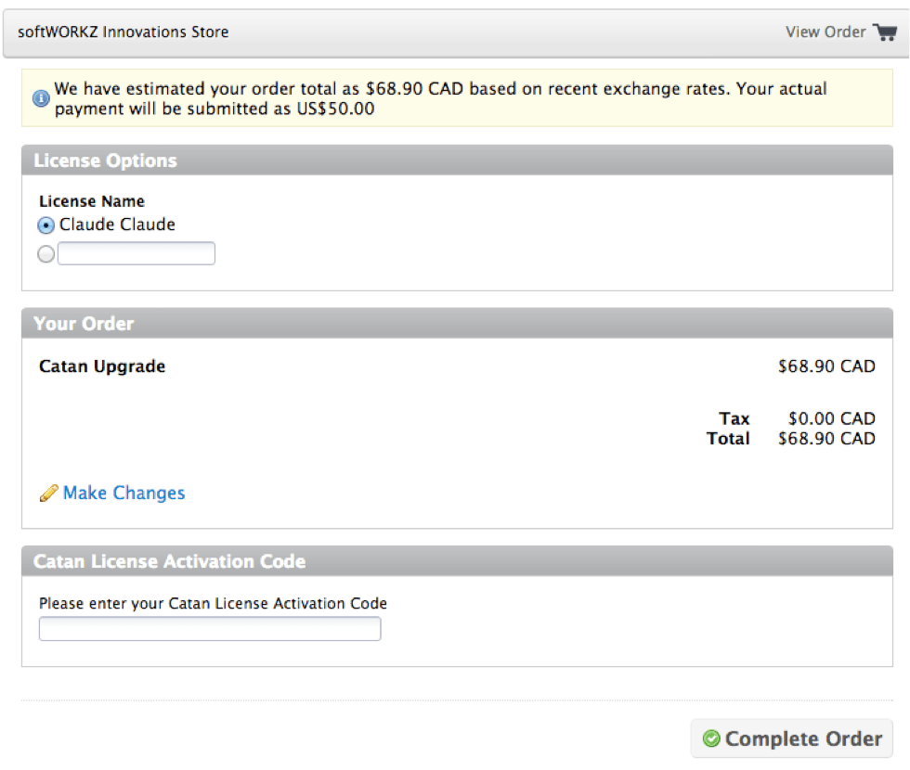Click the custom license name text field
910x770 pixels.
[136, 252]
